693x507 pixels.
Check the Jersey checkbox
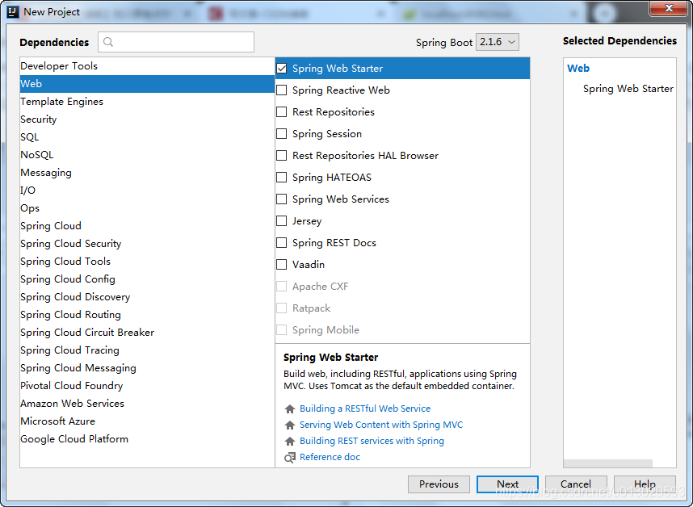click(282, 221)
